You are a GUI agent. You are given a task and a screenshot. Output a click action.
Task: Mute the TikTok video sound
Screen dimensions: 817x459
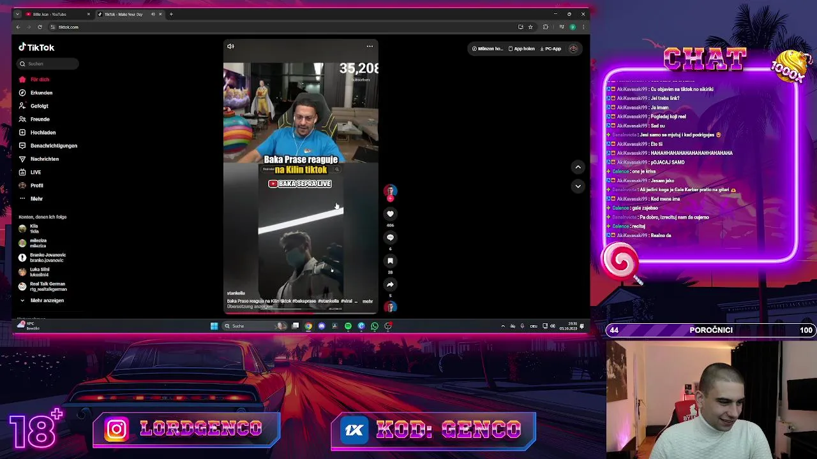coord(230,46)
